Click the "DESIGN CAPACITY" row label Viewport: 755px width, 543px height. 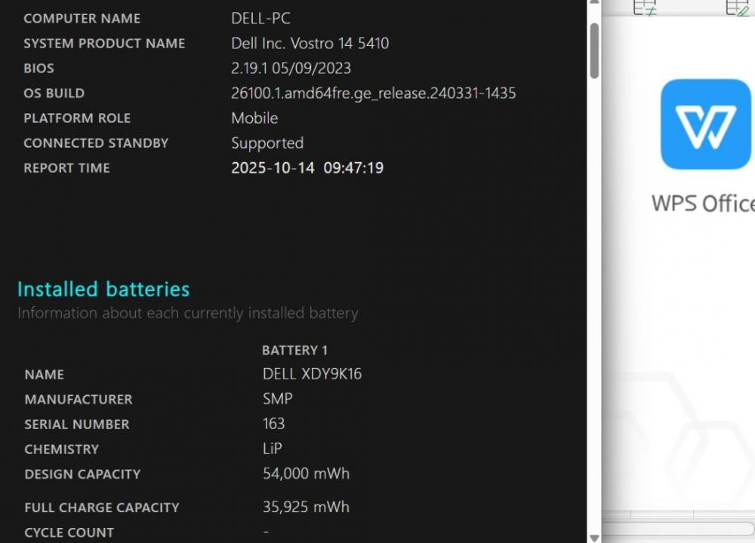point(82,474)
